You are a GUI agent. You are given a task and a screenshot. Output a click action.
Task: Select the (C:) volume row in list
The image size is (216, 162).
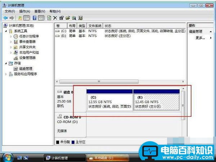[120, 31]
